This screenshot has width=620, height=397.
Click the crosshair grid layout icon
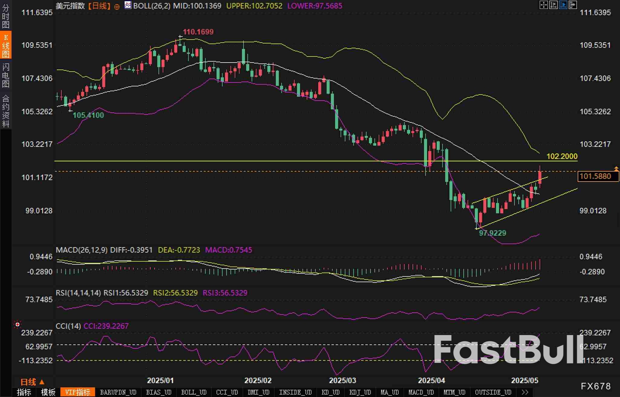pos(543,5)
